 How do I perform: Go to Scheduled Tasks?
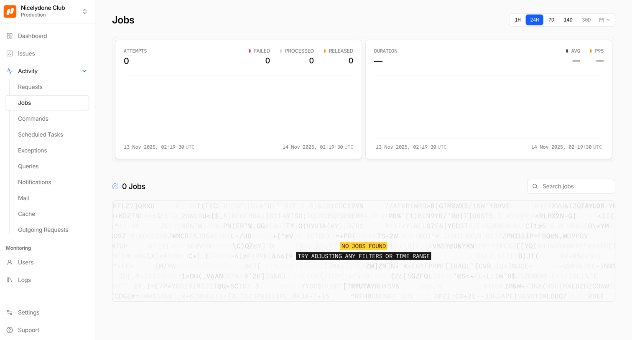click(41, 134)
